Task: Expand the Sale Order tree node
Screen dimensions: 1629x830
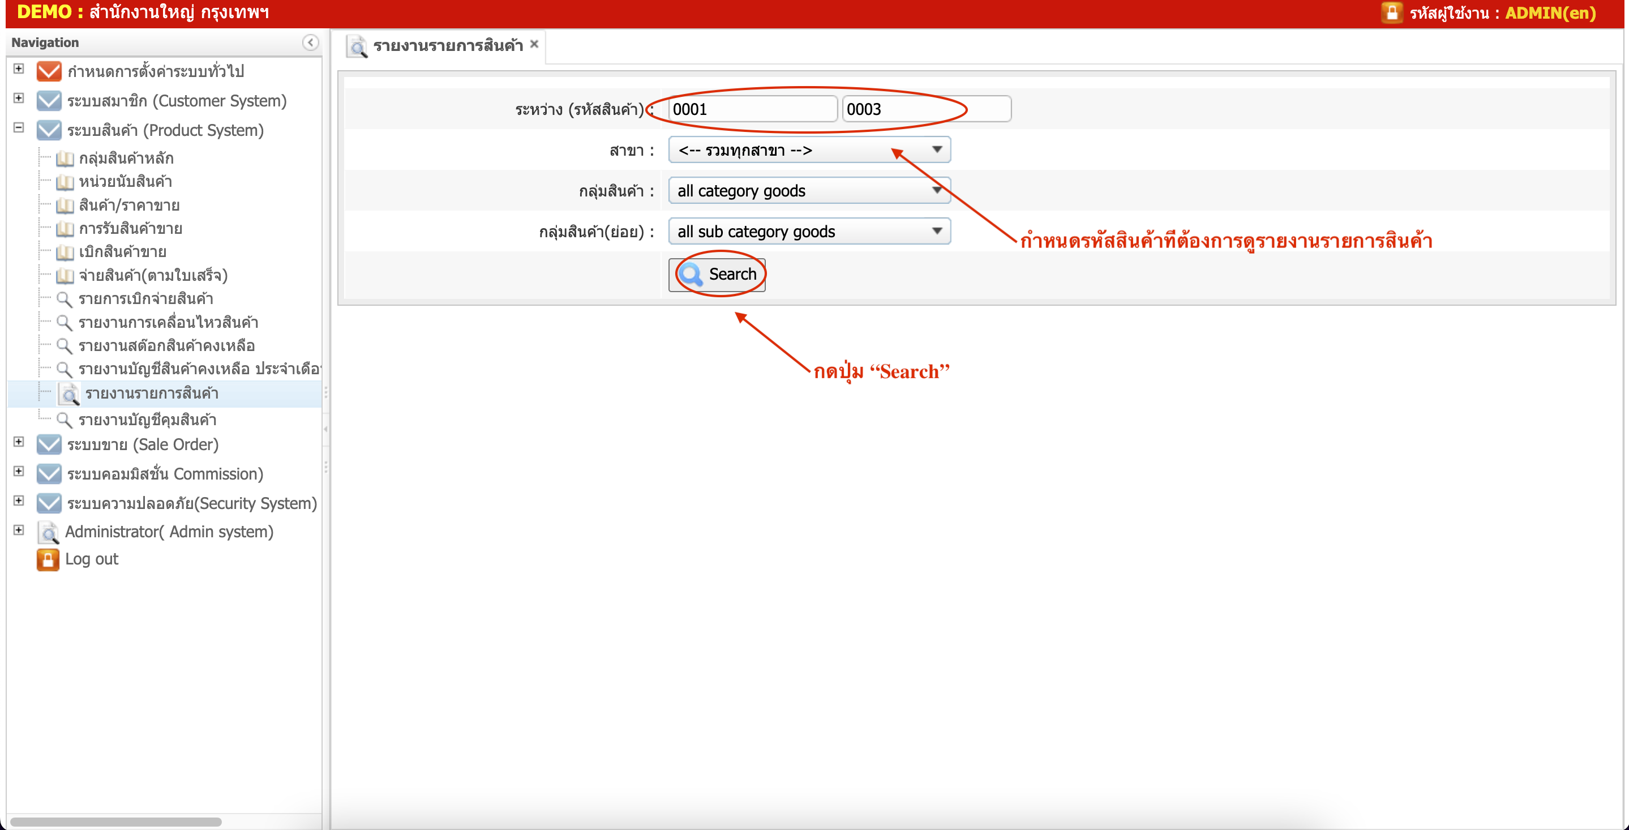Action: tap(19, 442)
